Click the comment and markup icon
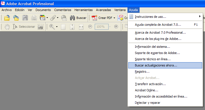This screenshot has height=110, width=205. (x=120, y=18)
